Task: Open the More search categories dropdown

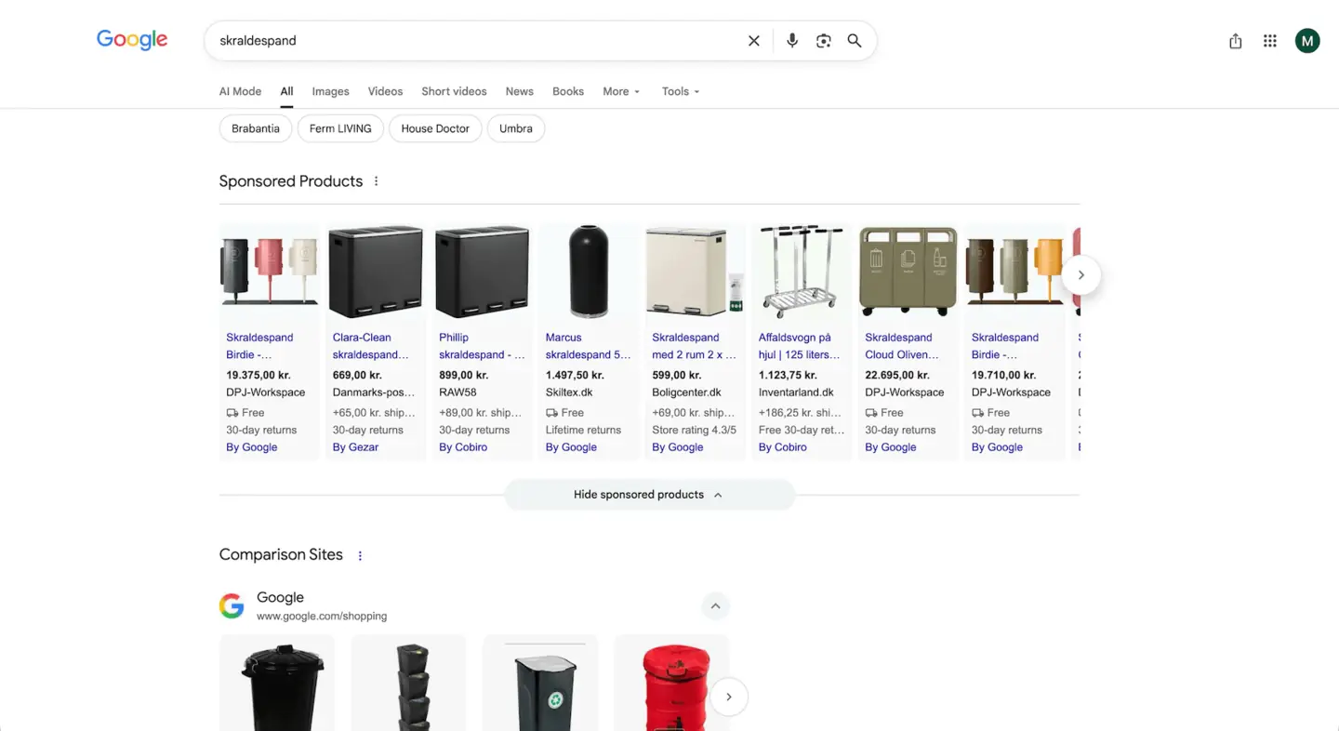Action: tap(621, 91)
